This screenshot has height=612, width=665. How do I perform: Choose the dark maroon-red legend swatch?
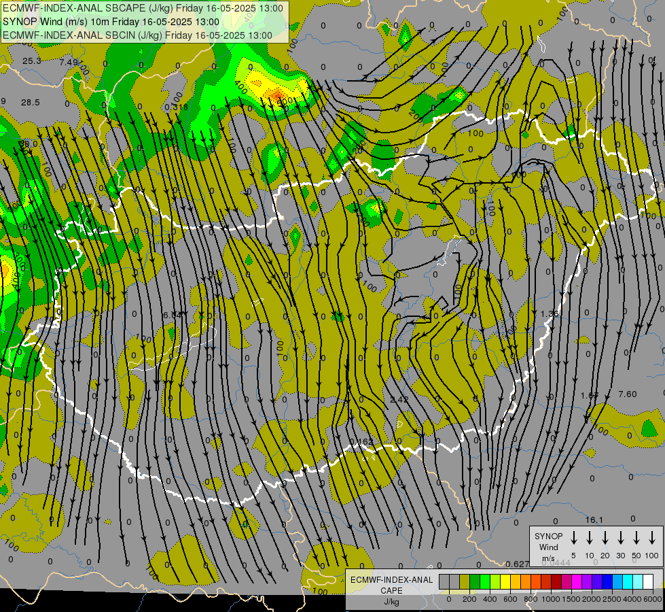pyautogui.click(x=556, y=581)
